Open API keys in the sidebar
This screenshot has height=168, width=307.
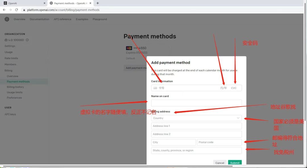pos(10,114)
